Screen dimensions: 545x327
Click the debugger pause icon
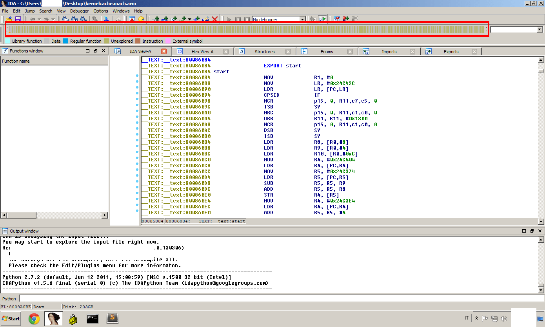pos(238,19)
